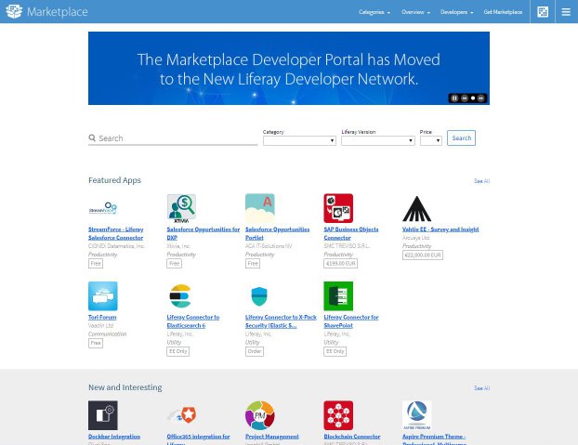Click CIGNEX Datamatics, Inc. vendor text

(116, 246)
